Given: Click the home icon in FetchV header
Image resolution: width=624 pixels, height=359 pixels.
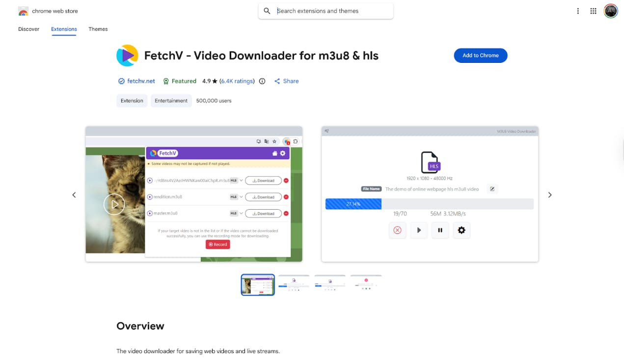Looking at the screenshot, I should (x=275, y=153).
